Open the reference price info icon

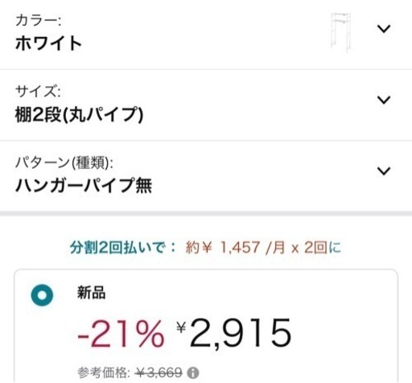(193, 373)
